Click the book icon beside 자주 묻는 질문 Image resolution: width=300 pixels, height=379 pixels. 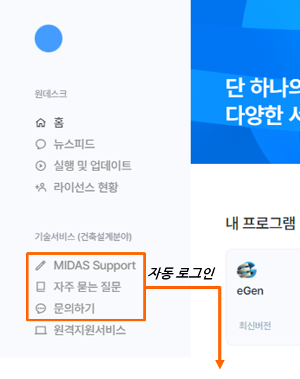(x=41, y=287)
